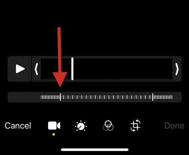
Task: Select the right trim handle chevron
Action: coord(177,69)
